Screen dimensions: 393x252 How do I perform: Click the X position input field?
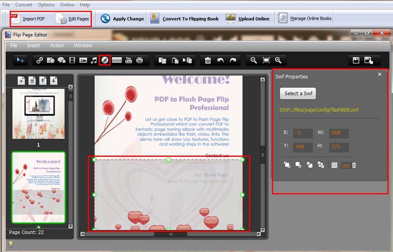[x=303, y=133]
